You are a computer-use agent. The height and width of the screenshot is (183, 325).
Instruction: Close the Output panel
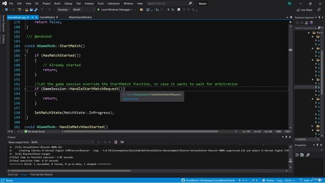click(290, 137)
